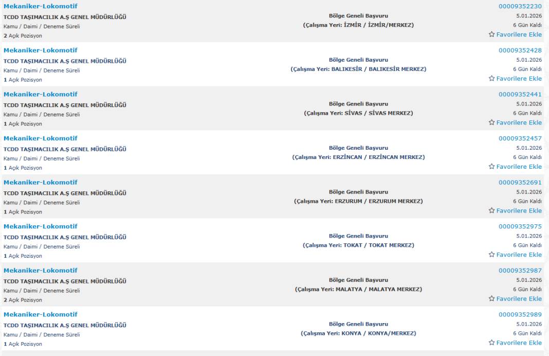
Task: Open the Mekaniker-Lokomotif title for İzmir
Action: (x=41, y=6)
